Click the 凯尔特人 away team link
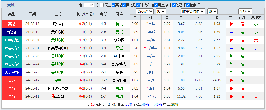 pyautogui.click(x=119, y=64)
